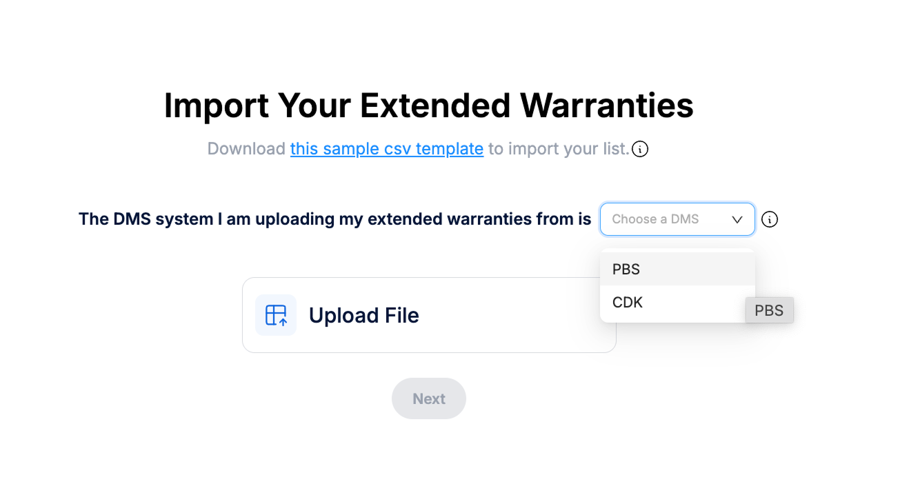Click the word Download in the subtitle
Image resolution: width=909 pixels, height=495 pixels.
(246, 149)
